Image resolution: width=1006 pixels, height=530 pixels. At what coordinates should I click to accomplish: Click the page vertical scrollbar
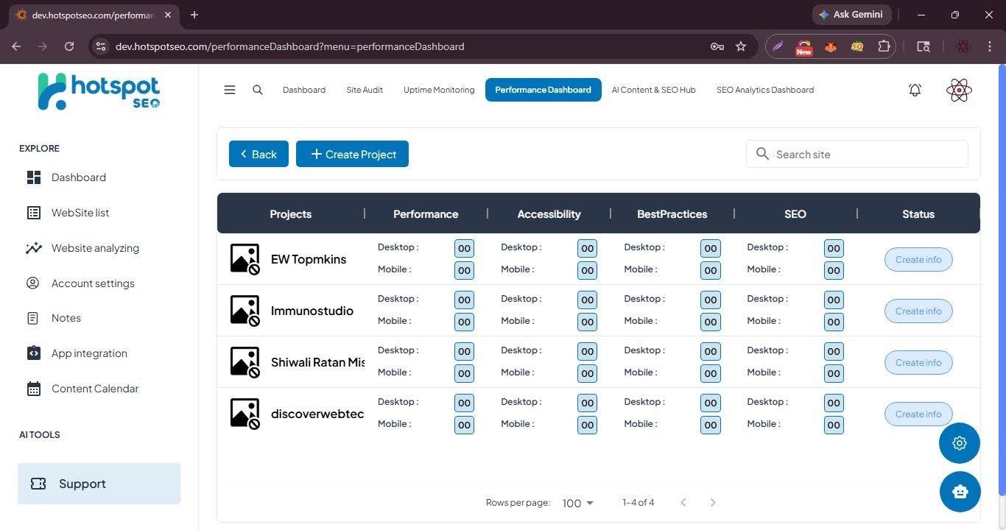pyautogui.click(x=1002, y=280)
